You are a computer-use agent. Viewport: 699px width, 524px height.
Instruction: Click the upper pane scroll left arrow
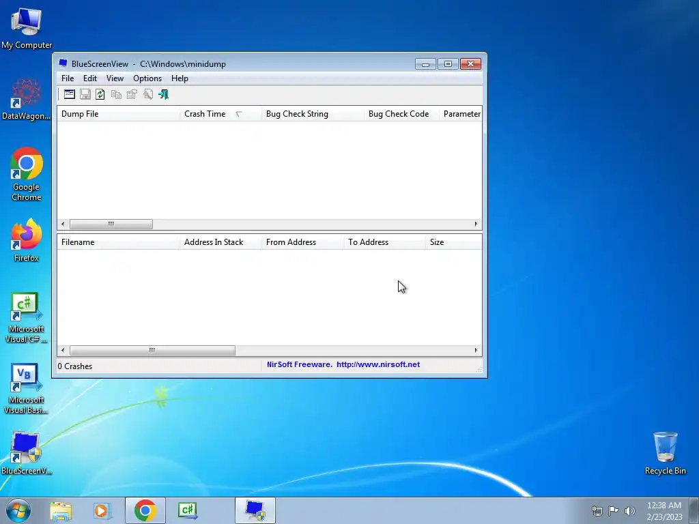coord(63,224)
